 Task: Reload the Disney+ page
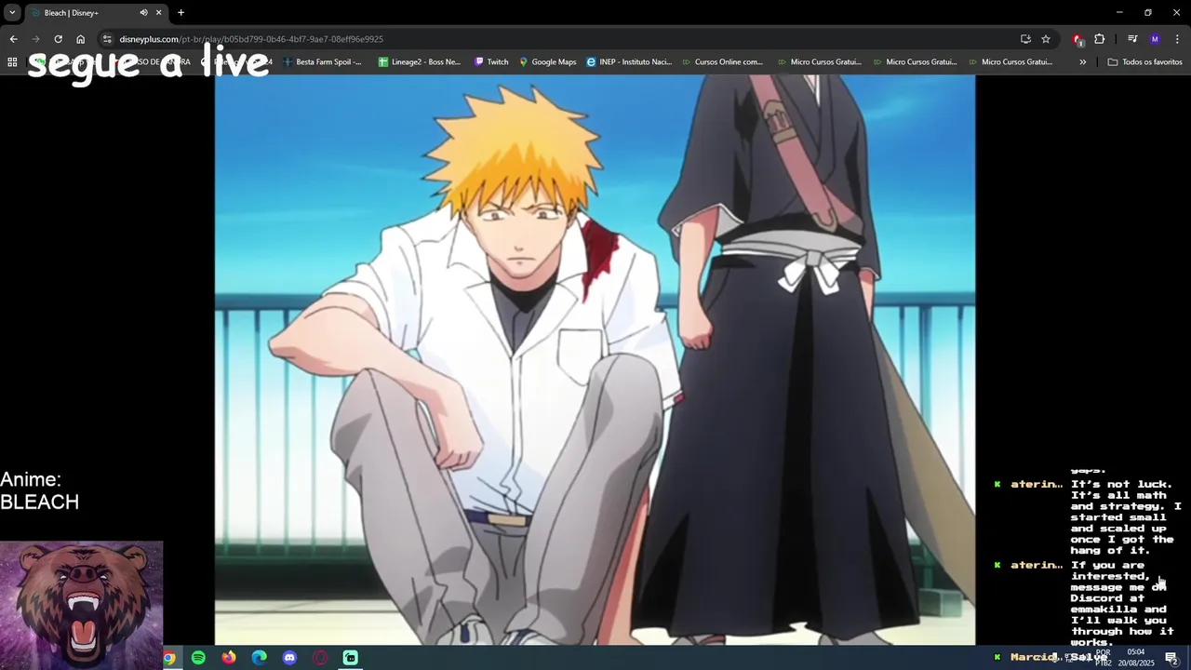pos(58,39)
